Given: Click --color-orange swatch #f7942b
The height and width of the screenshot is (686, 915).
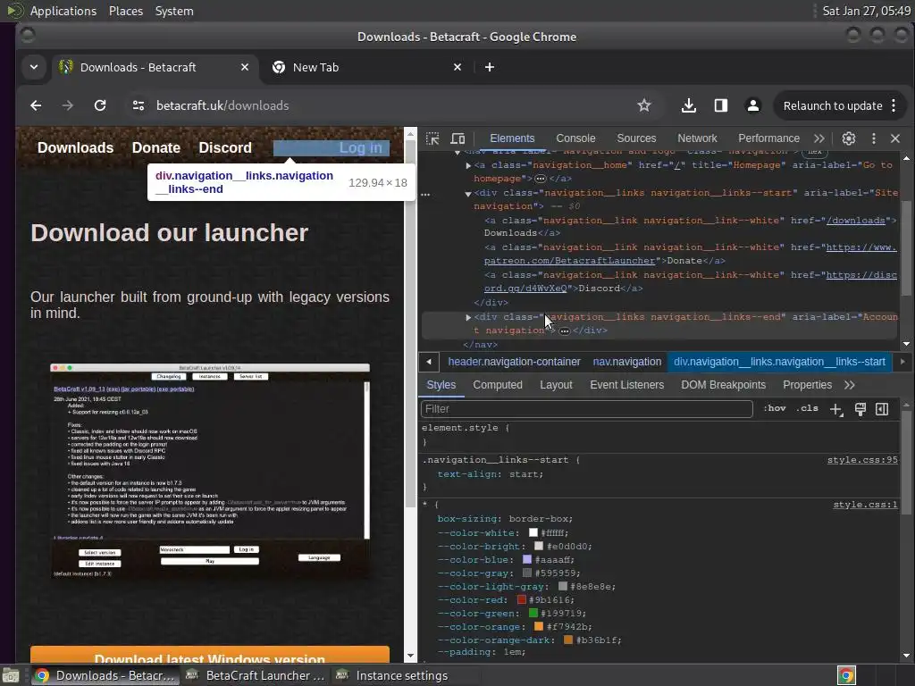Looking at the screenshot, I should [539, 626].
